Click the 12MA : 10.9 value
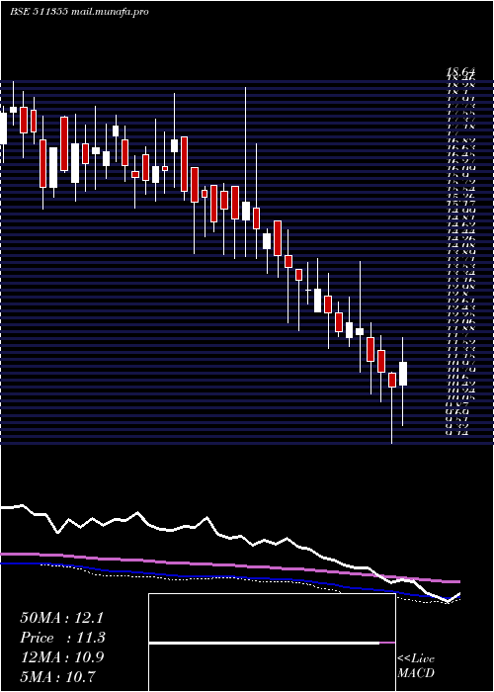 click(x=61, y=657)
